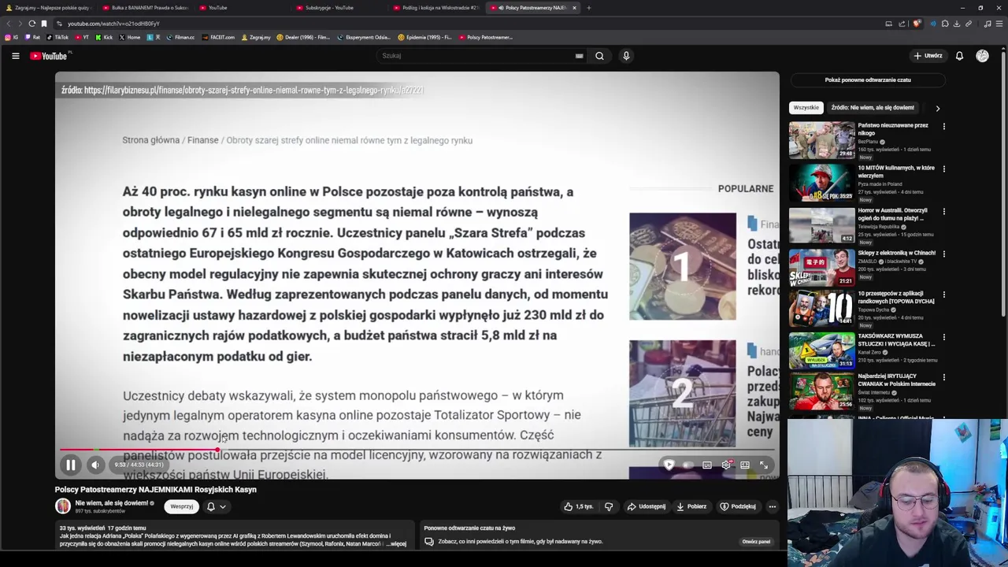Toggle subtitles in the video player
Image resolution: width=1008 pixels, height=567 pixels.
[707, 465]
